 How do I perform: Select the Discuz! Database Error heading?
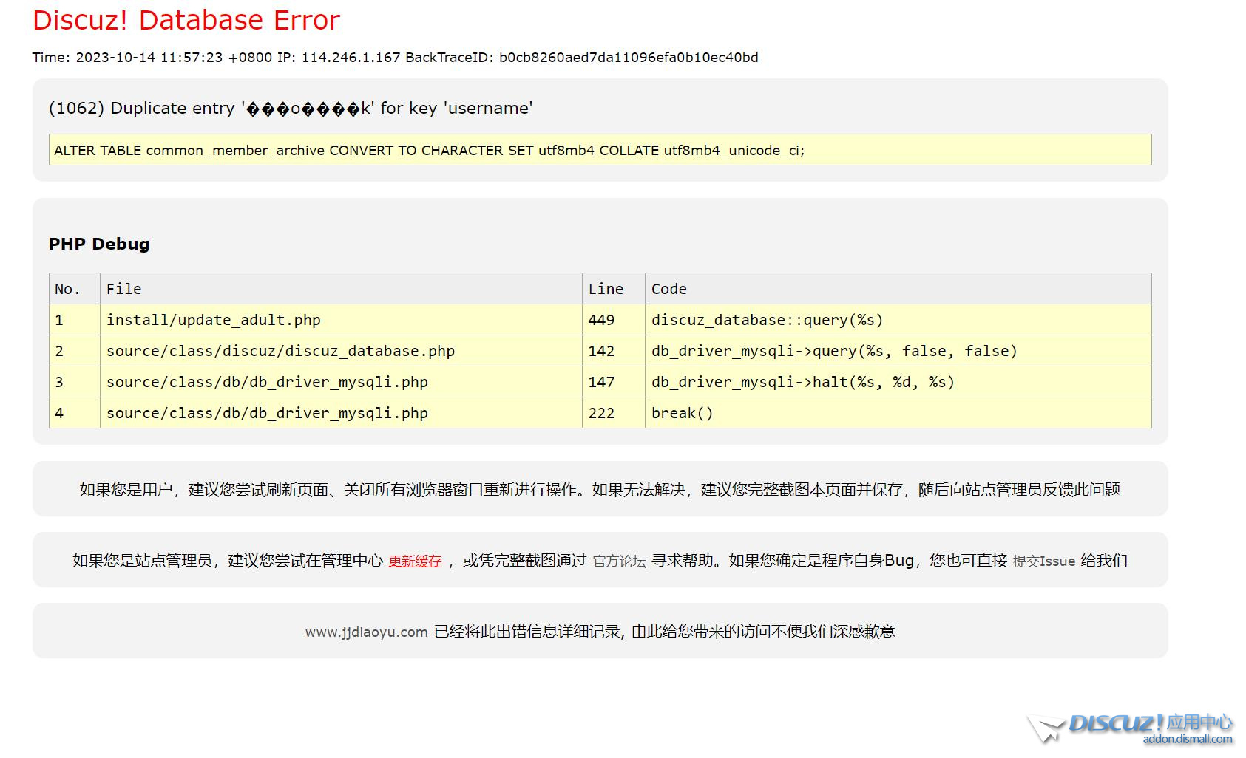(186, 20)
